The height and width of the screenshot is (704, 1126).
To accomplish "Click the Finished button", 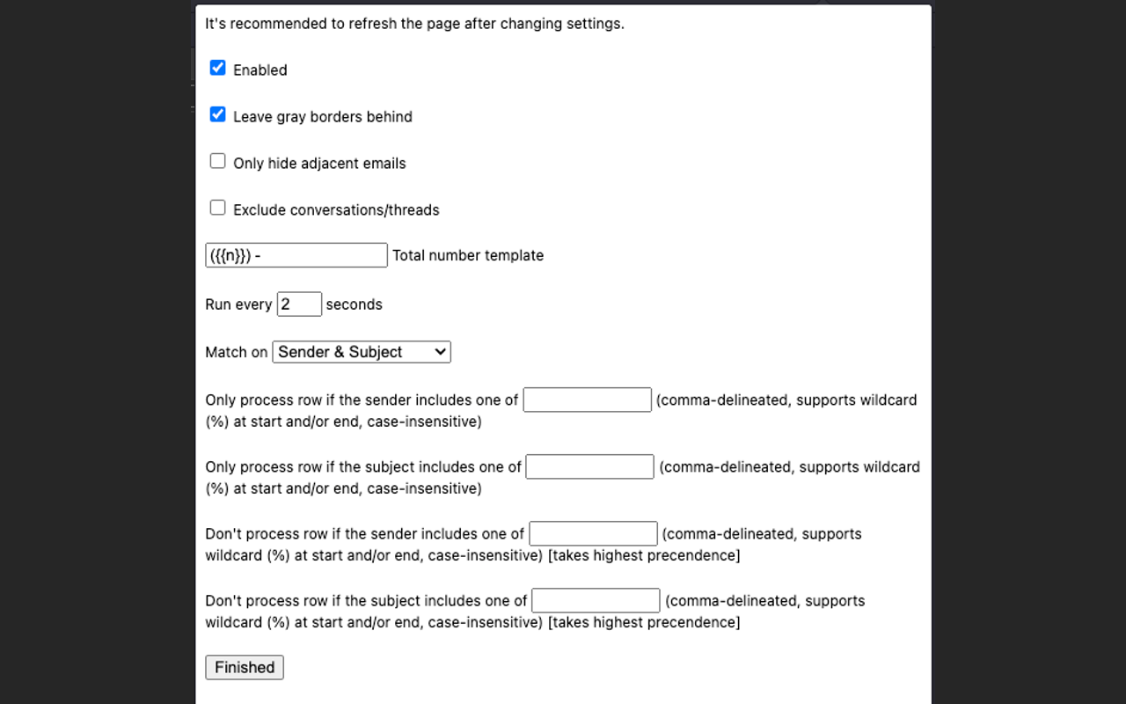I will tap(244, 667).
